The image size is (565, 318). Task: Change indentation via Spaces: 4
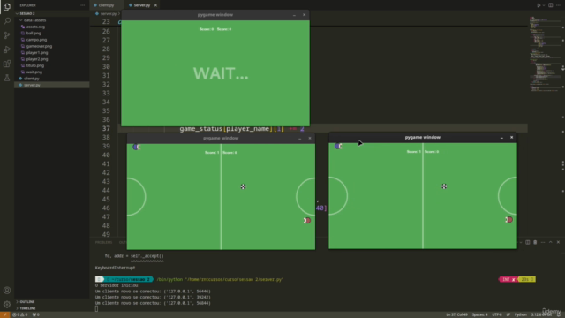(x=479, y=314)
